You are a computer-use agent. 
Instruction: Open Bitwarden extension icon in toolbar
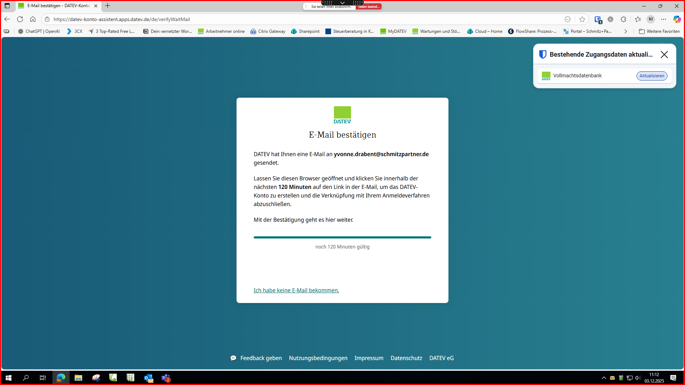[598, 20]
